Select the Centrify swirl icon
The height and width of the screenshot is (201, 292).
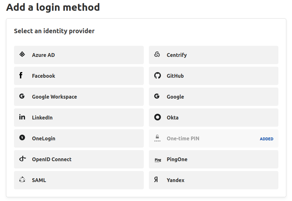[157, 54]
